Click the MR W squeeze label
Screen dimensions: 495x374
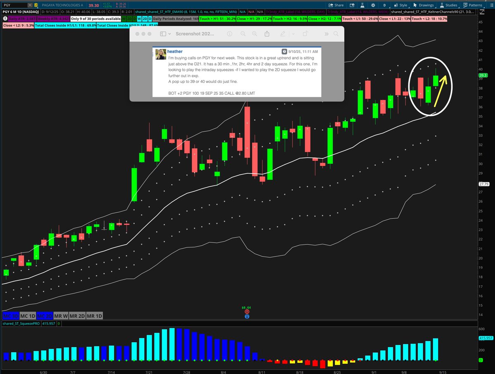(61, 316)
